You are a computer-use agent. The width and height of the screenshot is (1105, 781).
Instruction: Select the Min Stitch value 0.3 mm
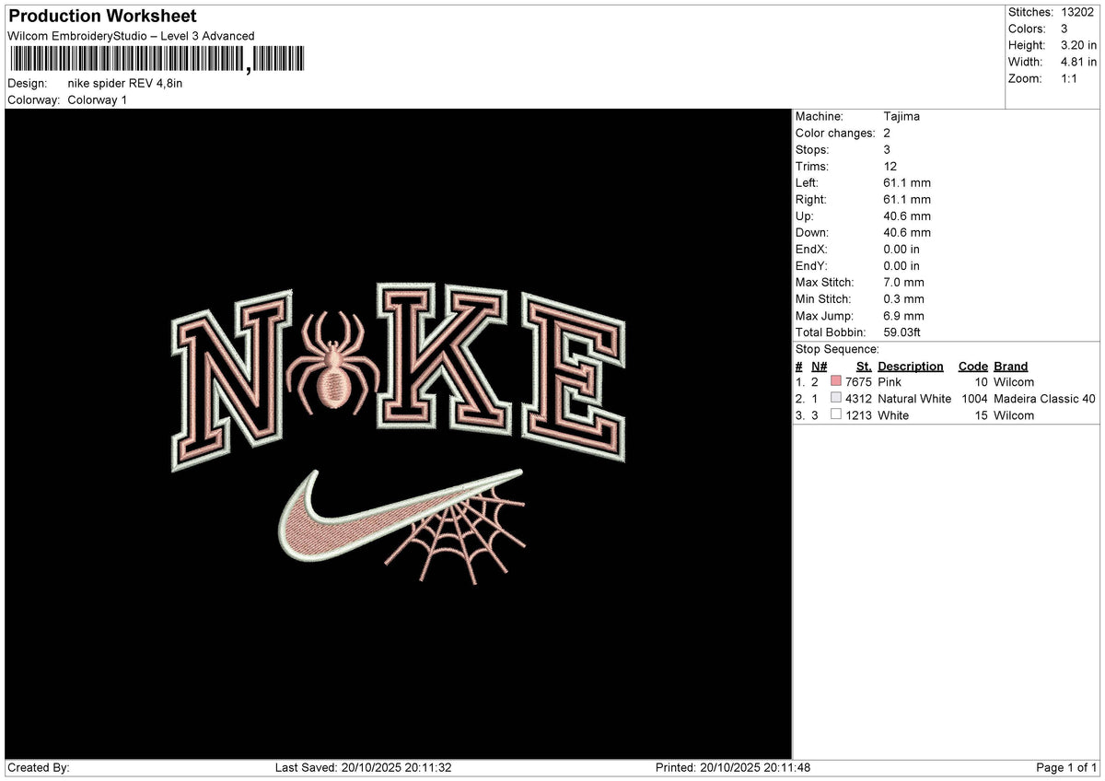903,299
